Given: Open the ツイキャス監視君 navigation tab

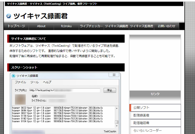Looking at the screenshot, I should [x=141, y=26].
